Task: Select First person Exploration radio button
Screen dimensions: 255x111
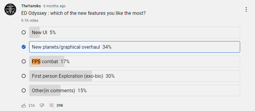Action: (x=24, y=76)
